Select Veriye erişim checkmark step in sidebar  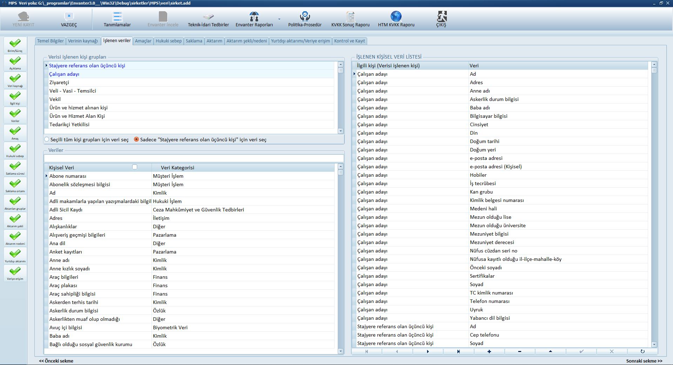point(15,273)
